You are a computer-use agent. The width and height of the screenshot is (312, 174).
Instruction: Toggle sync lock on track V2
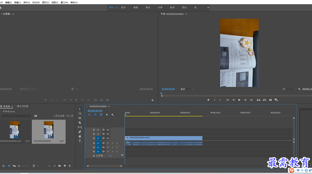pyautogui.click(x=103, y=134)
